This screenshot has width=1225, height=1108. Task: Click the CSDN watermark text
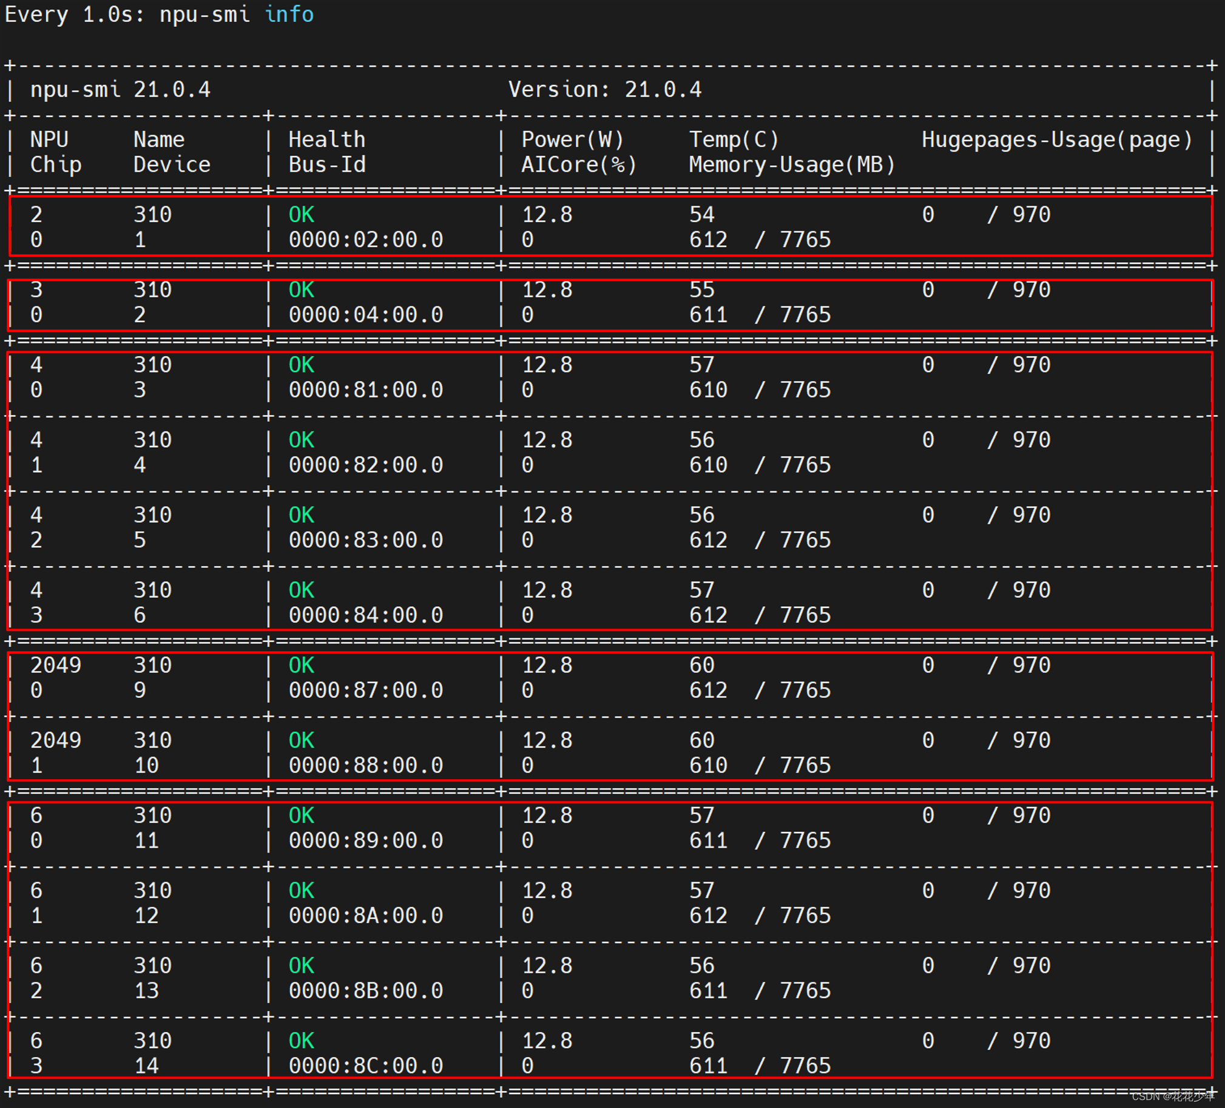(x=1172, y=1096)
